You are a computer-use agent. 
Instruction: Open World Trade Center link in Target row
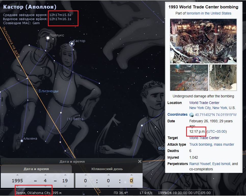pos(204,138)
